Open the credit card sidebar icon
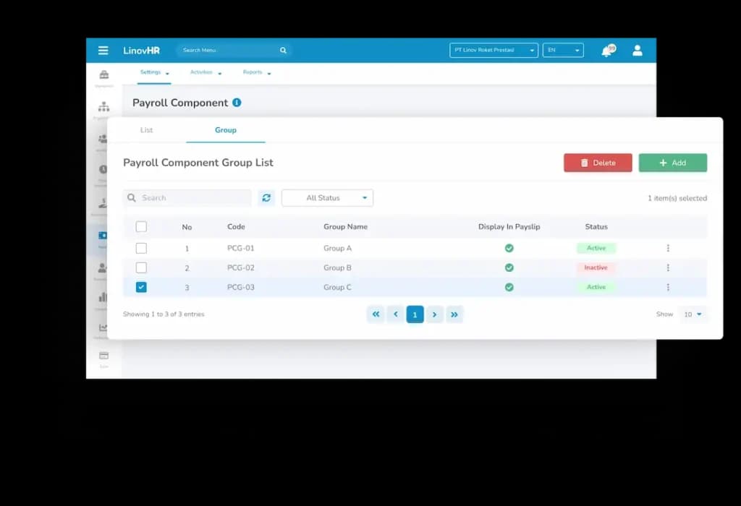741x506 pixels. (x=104, y=356)
